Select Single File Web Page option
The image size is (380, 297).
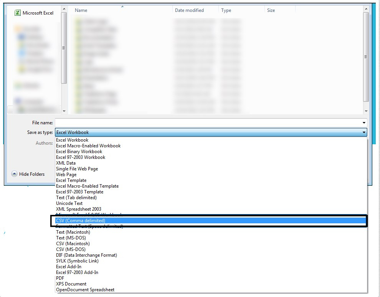[211, 169]
